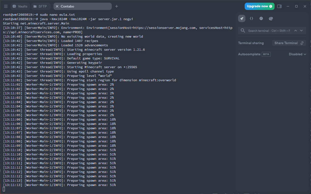This screenshot has height=194, width=311.
Task: Jump to next search result arrow
Action: coord(301,31)
